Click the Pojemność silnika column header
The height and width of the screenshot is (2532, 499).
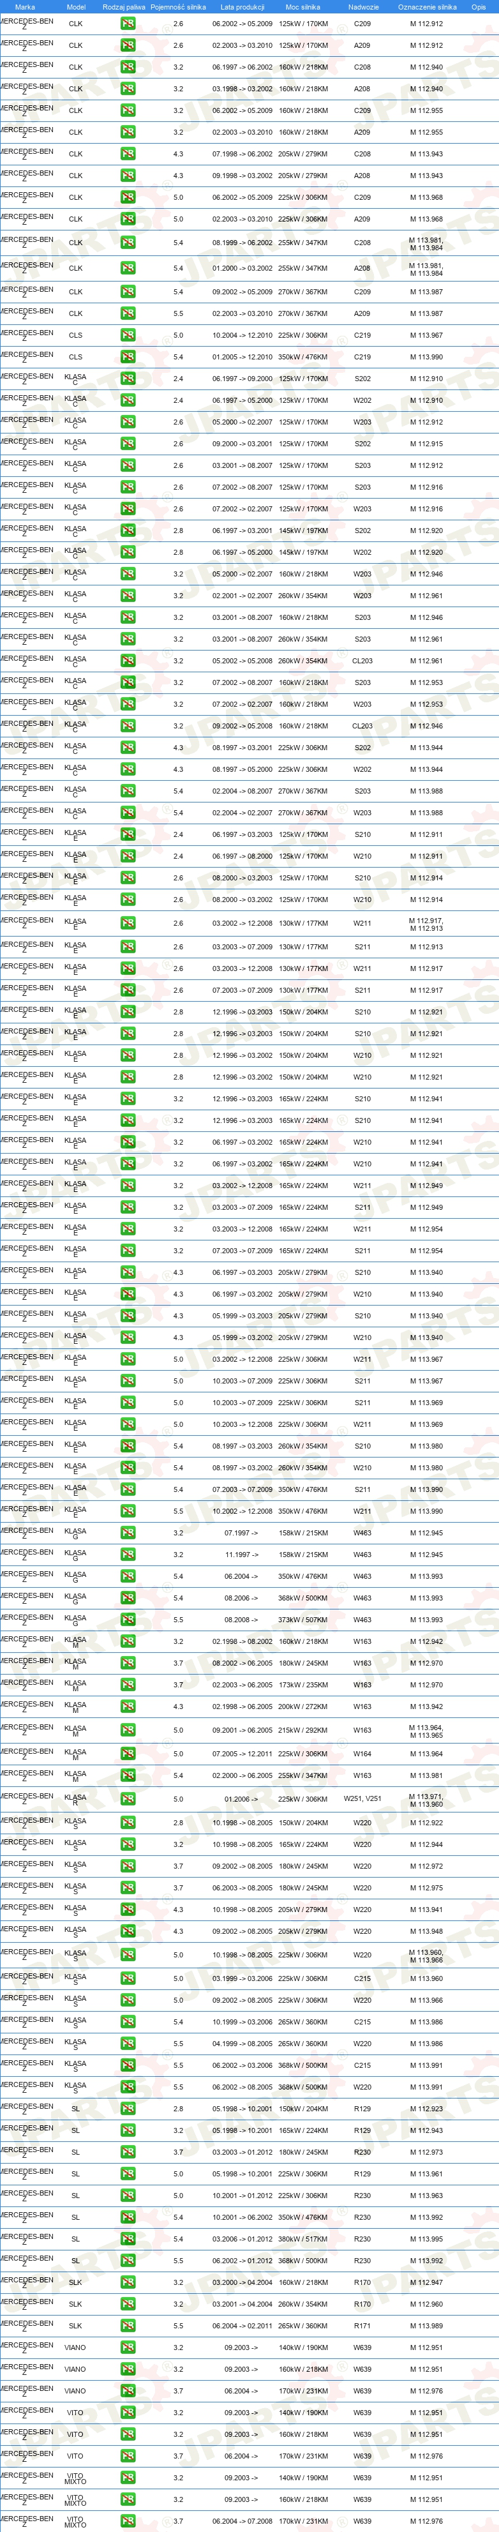pos(178,7)
